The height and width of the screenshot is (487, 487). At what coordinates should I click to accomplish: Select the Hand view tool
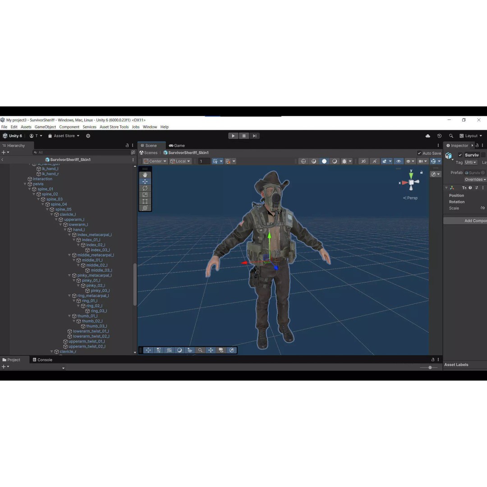pyautogui.click(x=145, y=175)
